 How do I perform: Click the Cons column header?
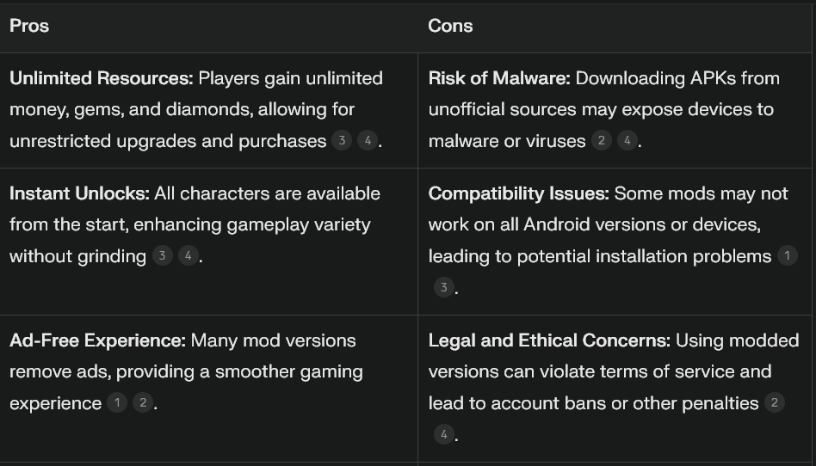point(450,26)
